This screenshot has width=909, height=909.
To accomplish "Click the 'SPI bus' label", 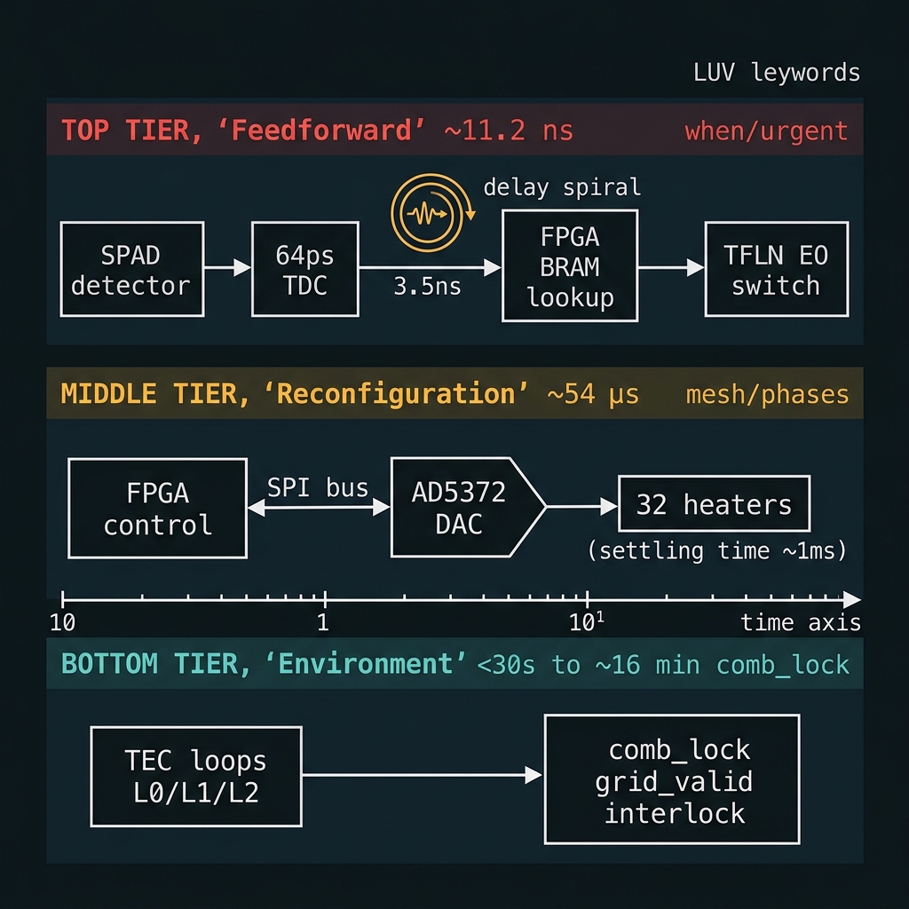I will (x=318, y=487).
